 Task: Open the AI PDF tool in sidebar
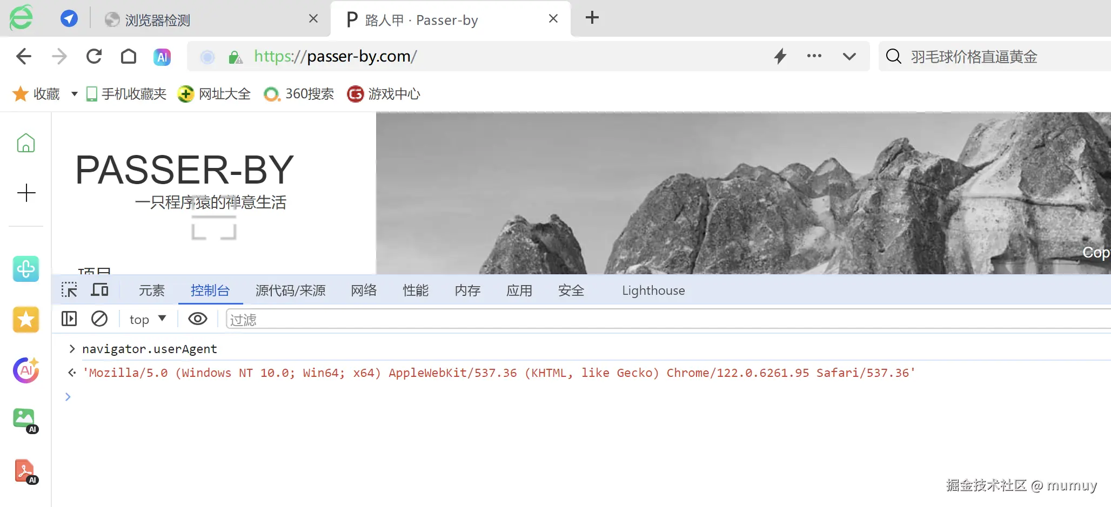coord(25,471)
